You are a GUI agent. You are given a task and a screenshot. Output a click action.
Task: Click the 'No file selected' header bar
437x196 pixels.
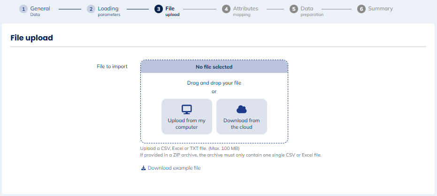pyautogui.click(x=214, y=67)
